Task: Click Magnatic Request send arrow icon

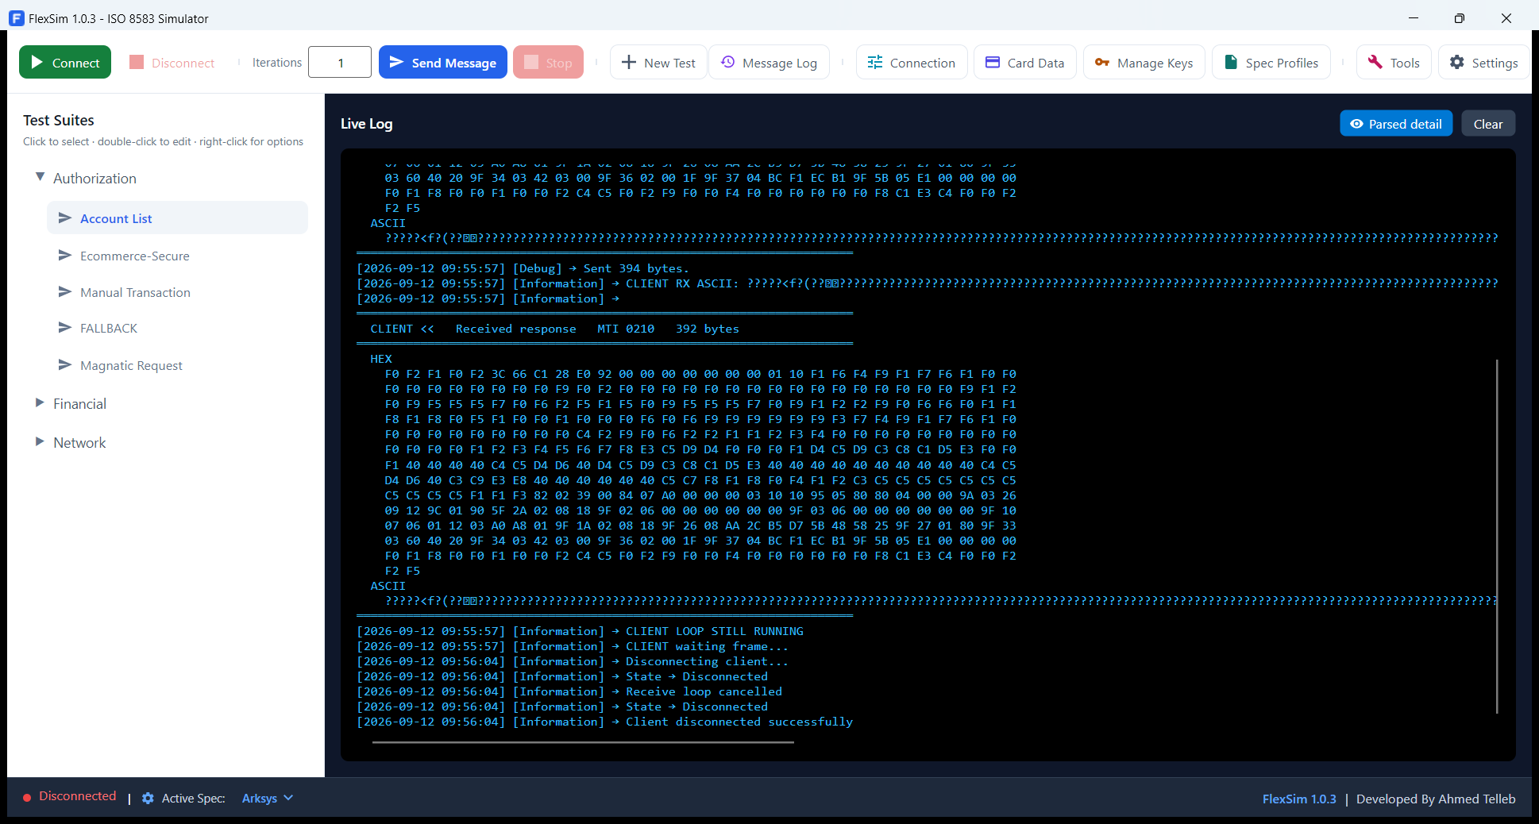Action: (x=65, y=364)
